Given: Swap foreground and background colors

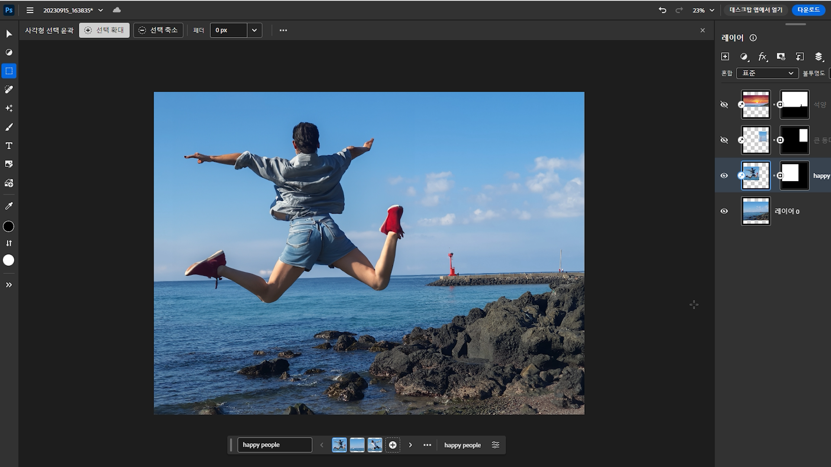Looking at the screenshot, I should [x=9, y=243].
